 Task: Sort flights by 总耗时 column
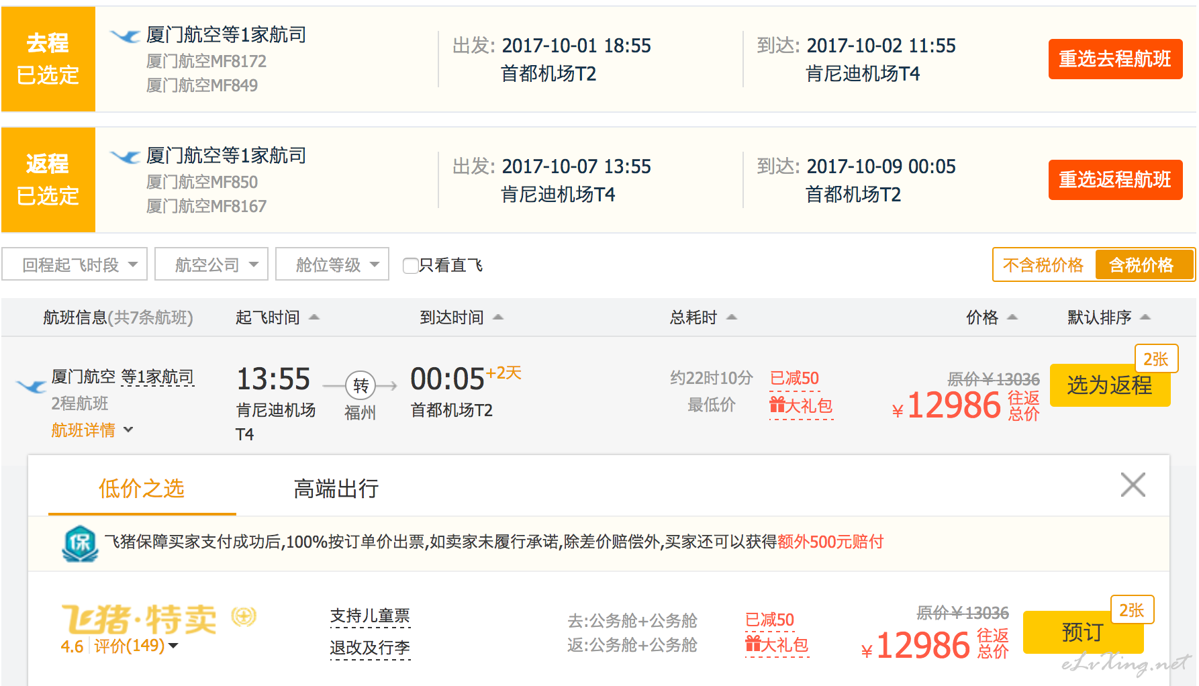point(702,317)
